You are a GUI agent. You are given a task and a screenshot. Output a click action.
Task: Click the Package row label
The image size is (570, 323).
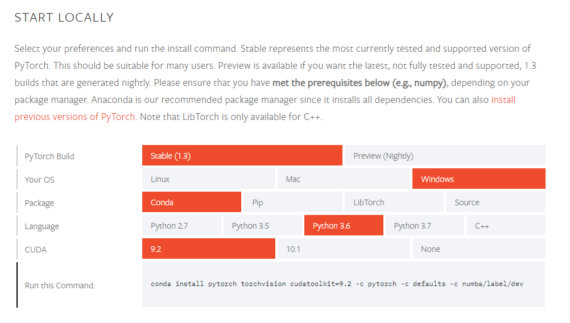39,203
